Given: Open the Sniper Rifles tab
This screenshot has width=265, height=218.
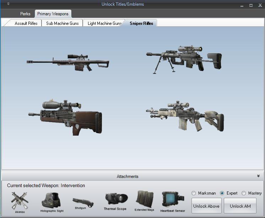Looking at the screenshot, I should tap(141, 23).
